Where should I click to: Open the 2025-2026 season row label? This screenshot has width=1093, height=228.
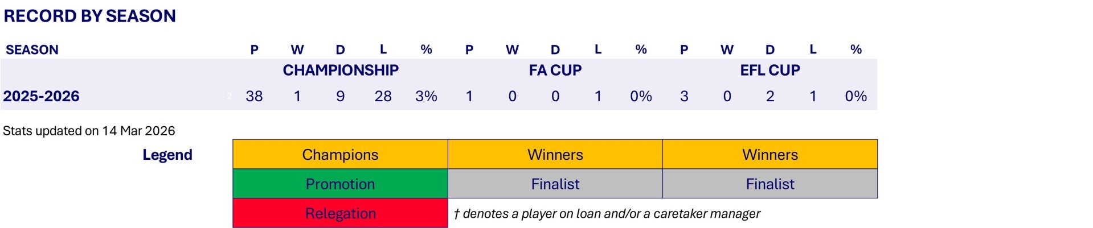tap(41, 96)
